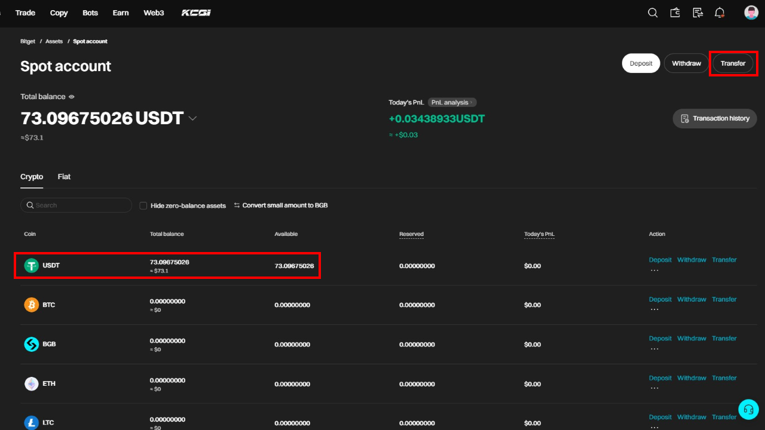Expand the total balance currency dropdown arrow
This screenshot has width=765, height=430.
[x=192, y=118]
